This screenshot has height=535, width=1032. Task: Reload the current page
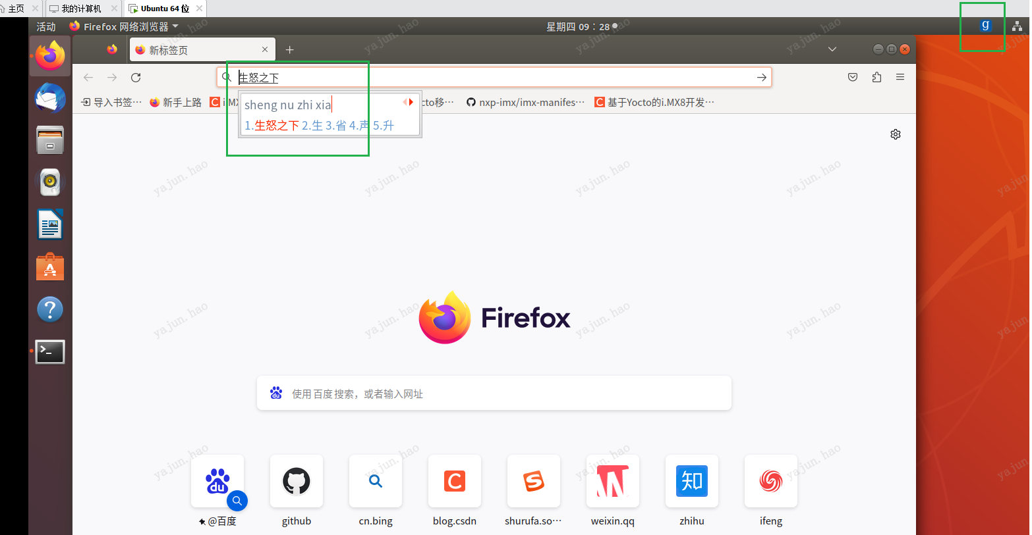(x=136, y=78)
